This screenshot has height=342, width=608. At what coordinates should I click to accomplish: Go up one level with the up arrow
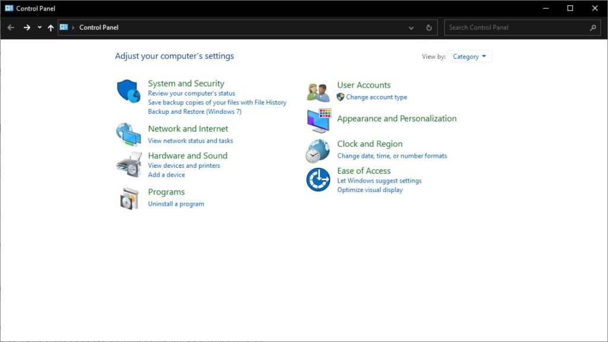tap(50, 27)
